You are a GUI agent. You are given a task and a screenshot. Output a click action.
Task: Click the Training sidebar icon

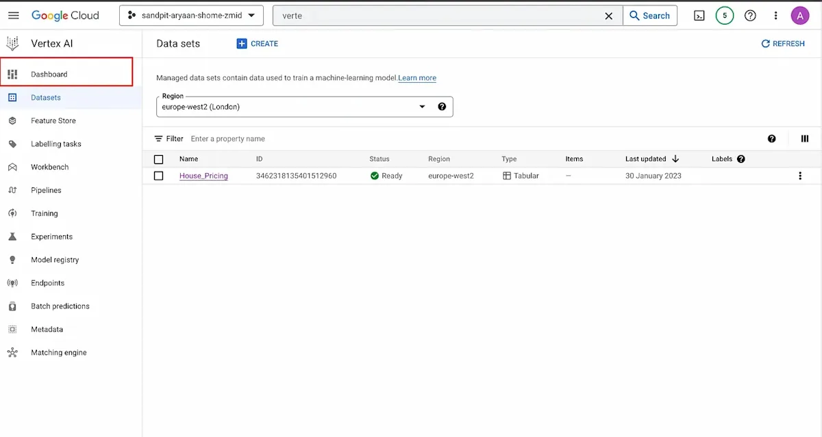tap(12, 213)
